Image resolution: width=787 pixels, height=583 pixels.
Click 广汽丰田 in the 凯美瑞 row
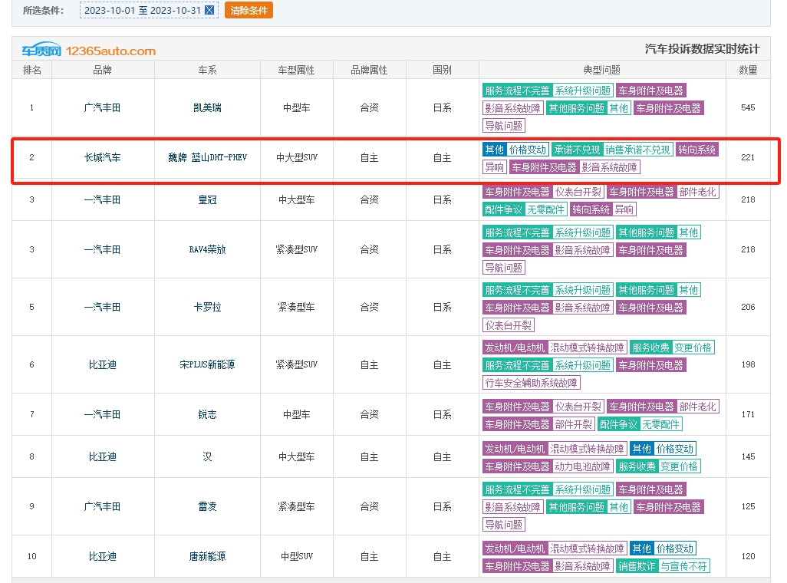[102, 107]
